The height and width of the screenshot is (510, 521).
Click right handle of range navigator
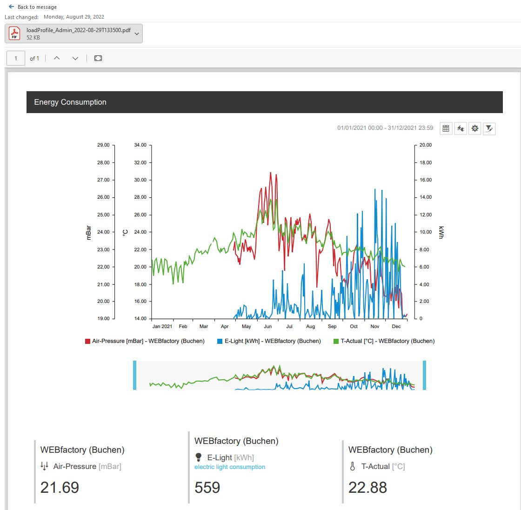pos(424,375)
